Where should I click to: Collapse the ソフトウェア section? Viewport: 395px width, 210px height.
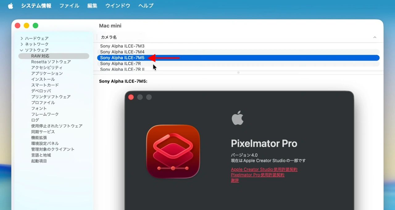pos(22,50)
